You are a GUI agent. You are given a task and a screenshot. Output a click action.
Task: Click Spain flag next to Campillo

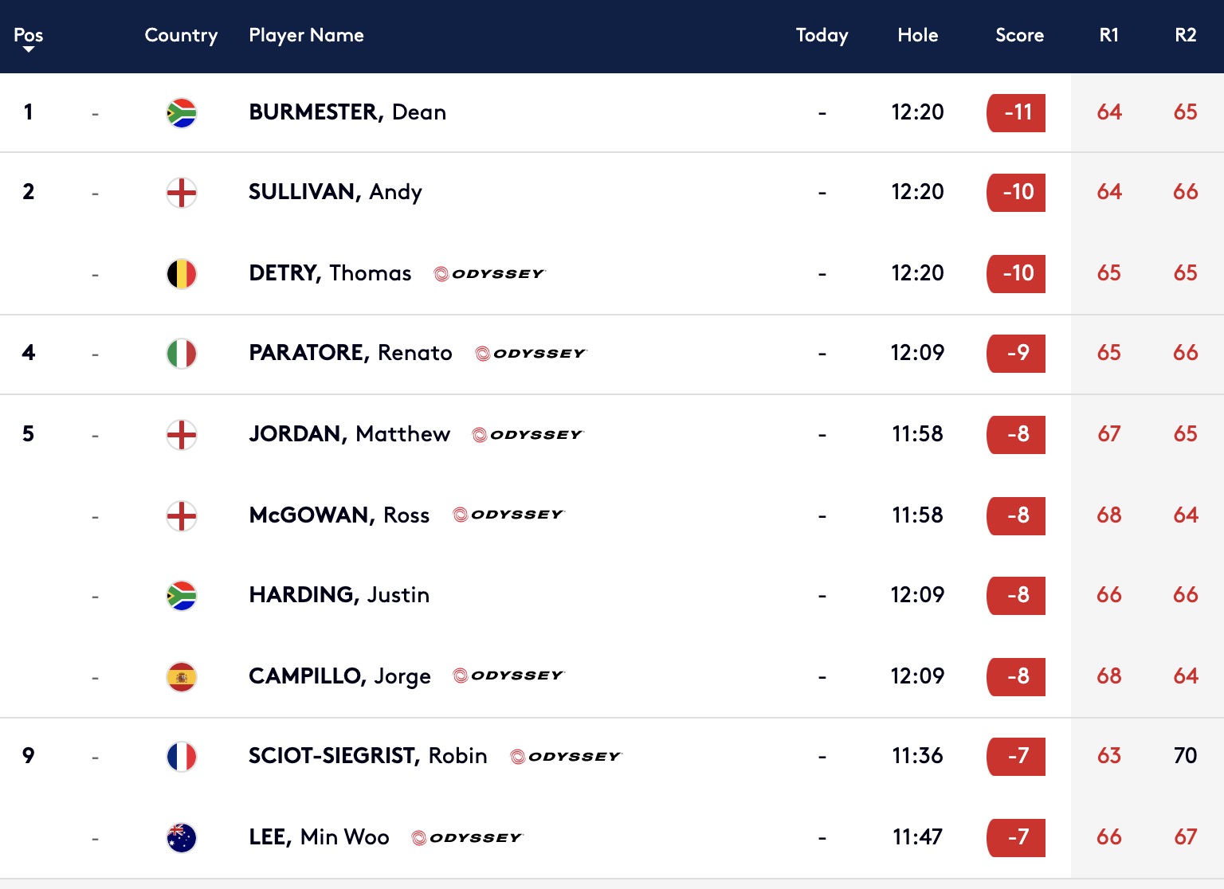coord(182,677)
